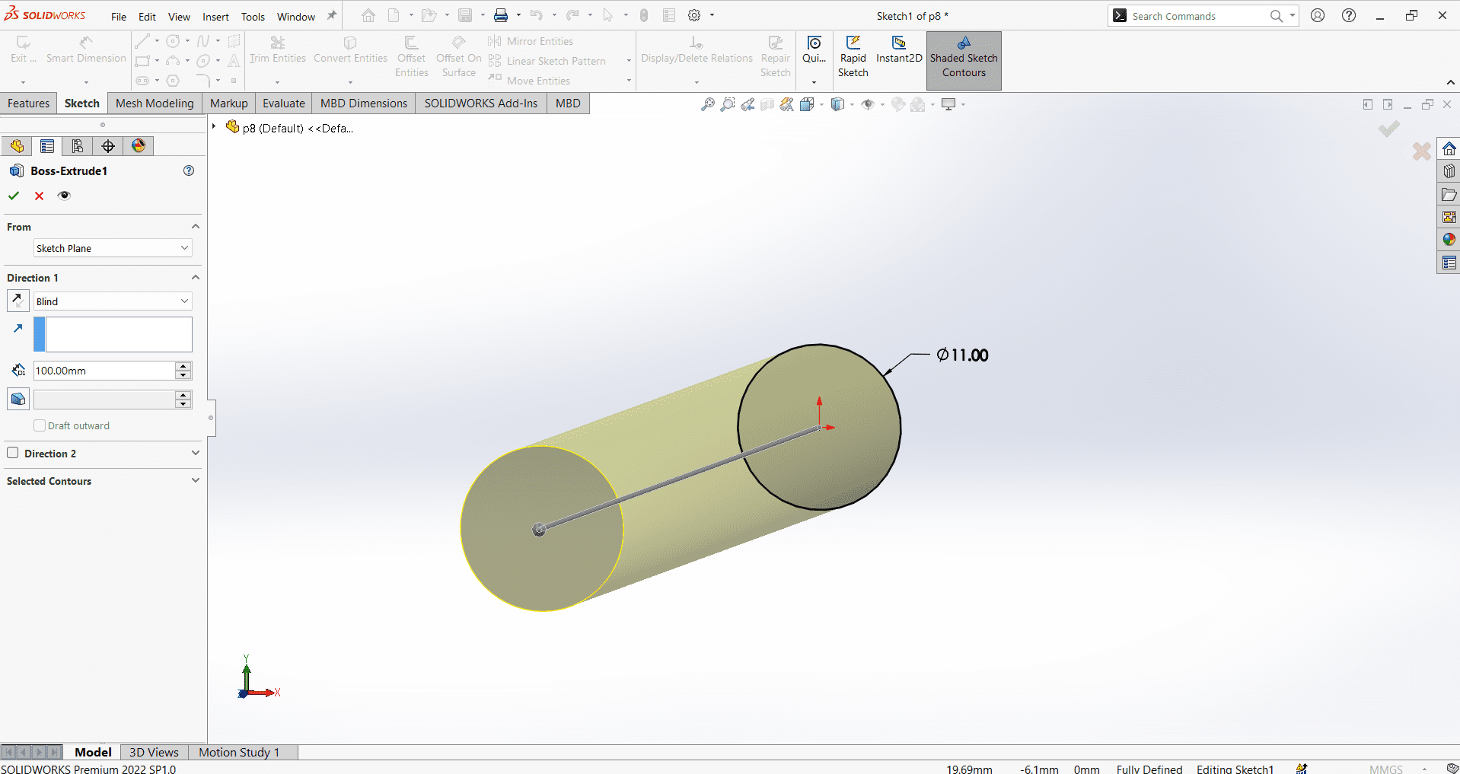Open Custom Properties task pane icon
The width and height of the screenshot is (1460, 774).
1449,263
